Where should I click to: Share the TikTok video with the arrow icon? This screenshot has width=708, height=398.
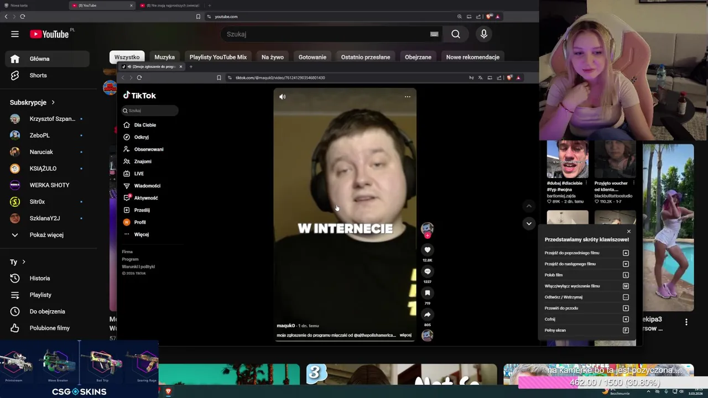427,315
